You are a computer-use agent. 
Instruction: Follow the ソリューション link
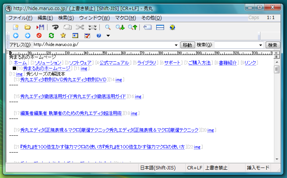48,63
